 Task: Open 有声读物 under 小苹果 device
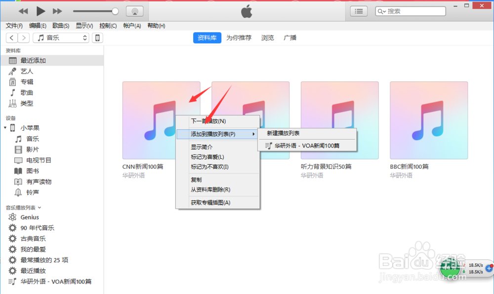coord(52,182)
